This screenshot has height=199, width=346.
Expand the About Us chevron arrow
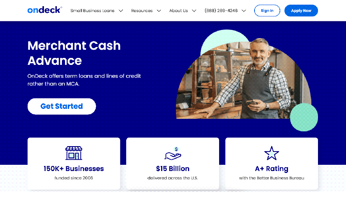(x=194, y=10)
